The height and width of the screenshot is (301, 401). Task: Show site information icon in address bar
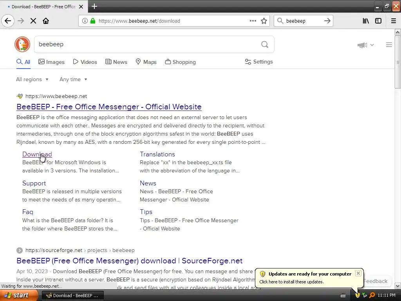point(85,21)
